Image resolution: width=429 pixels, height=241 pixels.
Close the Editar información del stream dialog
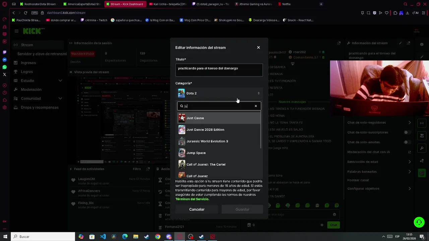click(x=258, y=48)
